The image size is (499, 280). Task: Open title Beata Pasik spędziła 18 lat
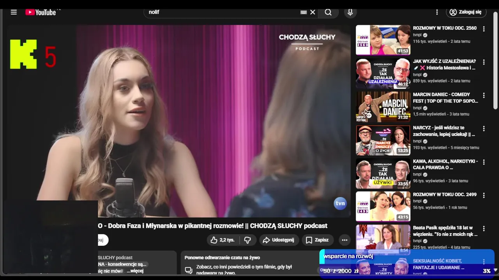click(445, 231)
